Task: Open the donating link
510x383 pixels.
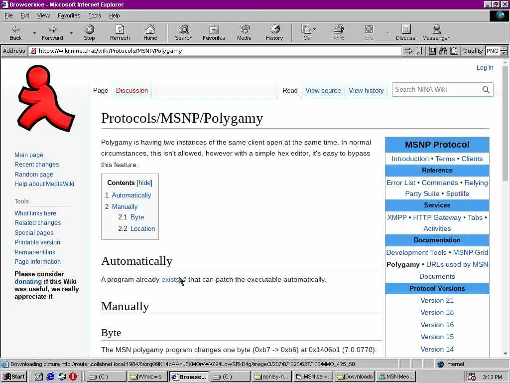Action: [x=28, y=281]
